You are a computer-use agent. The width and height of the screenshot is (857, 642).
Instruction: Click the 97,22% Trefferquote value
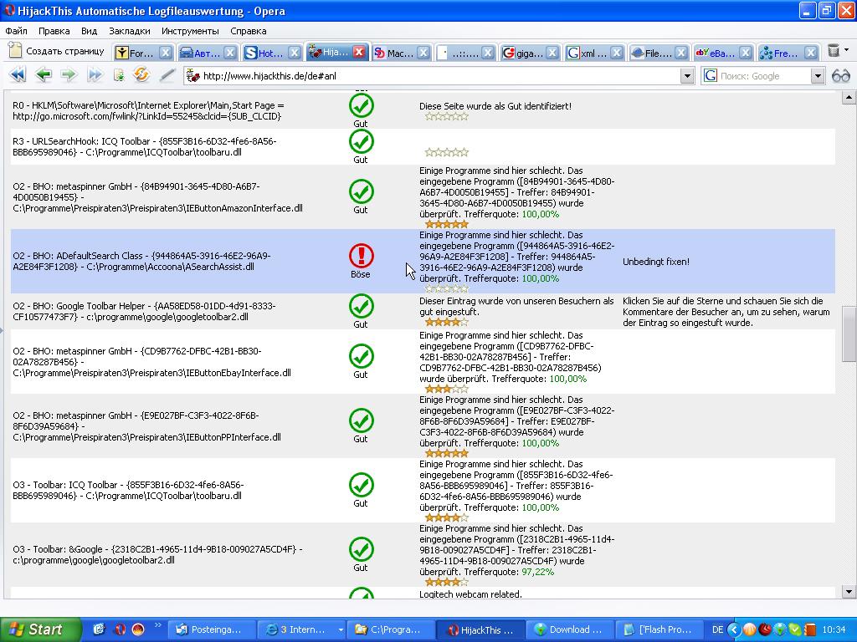coord(537,572)
